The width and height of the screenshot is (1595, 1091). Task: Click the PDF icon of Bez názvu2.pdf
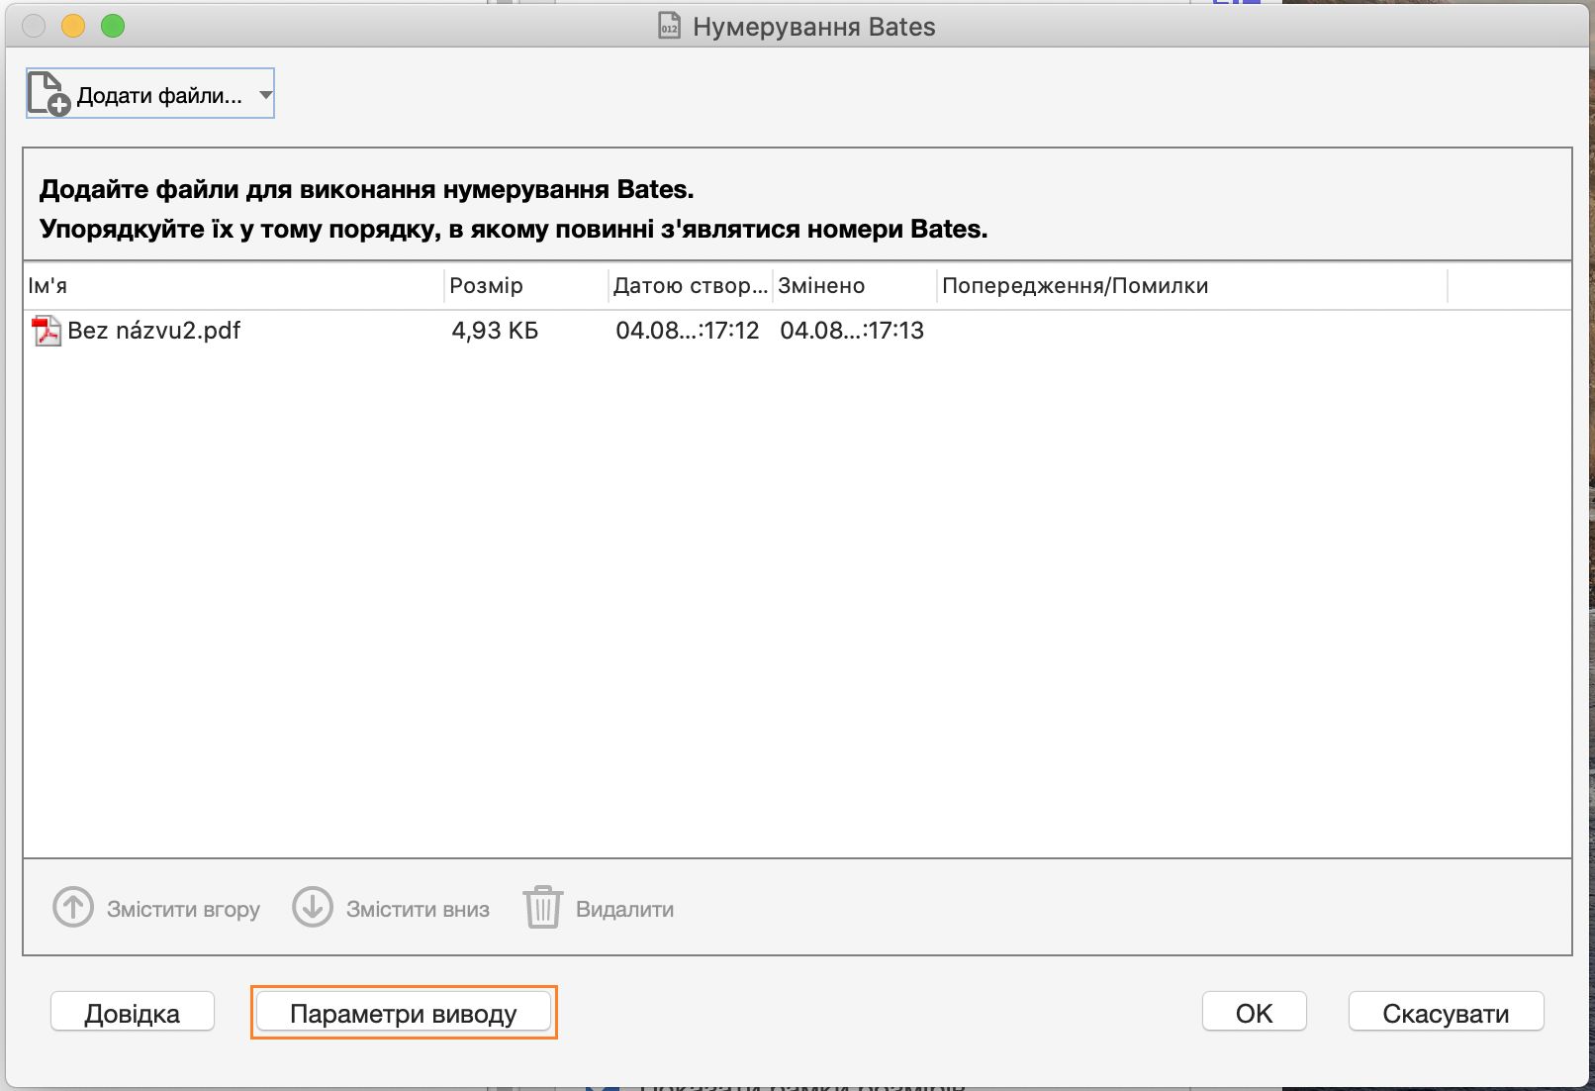coord(46,331)
